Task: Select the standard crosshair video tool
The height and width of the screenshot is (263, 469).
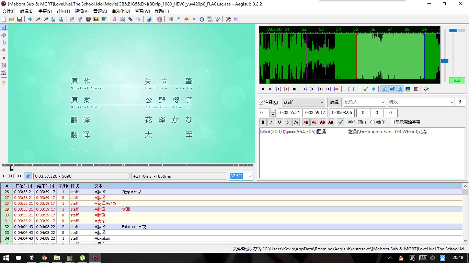Action: coord(4,28)
